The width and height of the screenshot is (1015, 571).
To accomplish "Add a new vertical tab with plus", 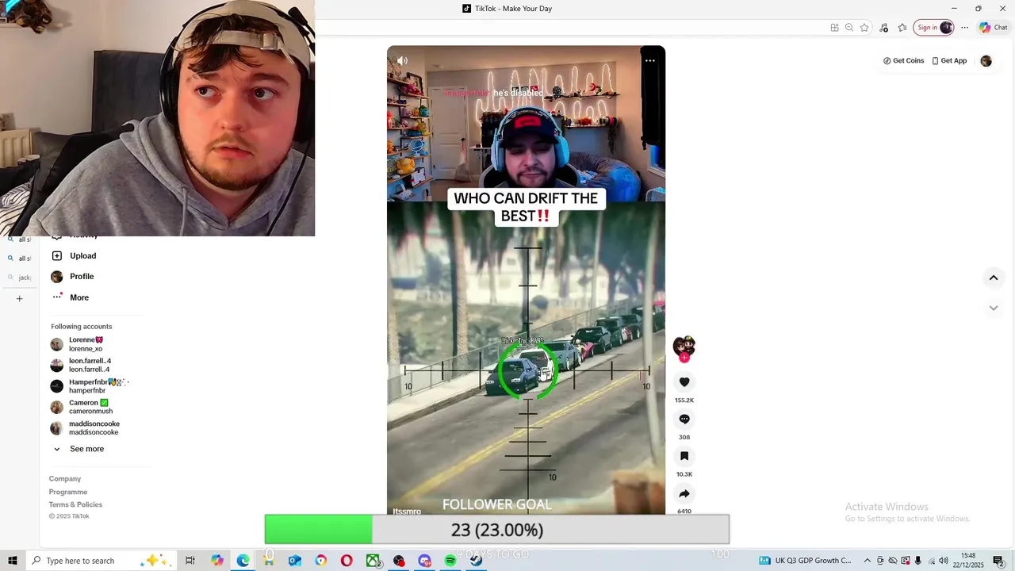I will tap(20, 299).
